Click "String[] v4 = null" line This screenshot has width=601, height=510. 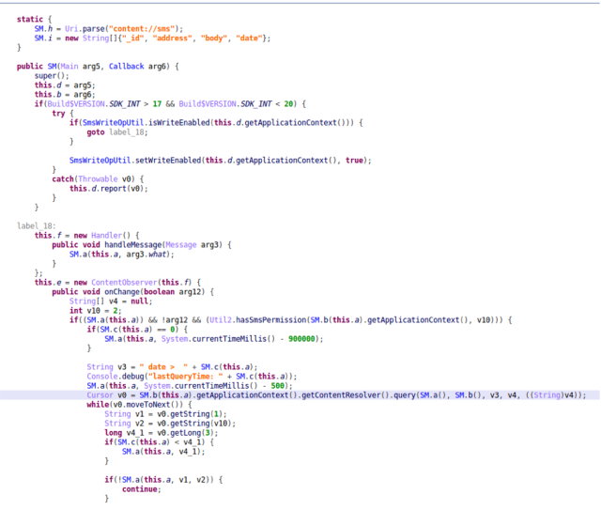tap(111, 301)
